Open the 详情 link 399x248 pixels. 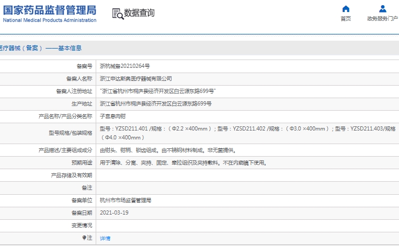point(105,239)
